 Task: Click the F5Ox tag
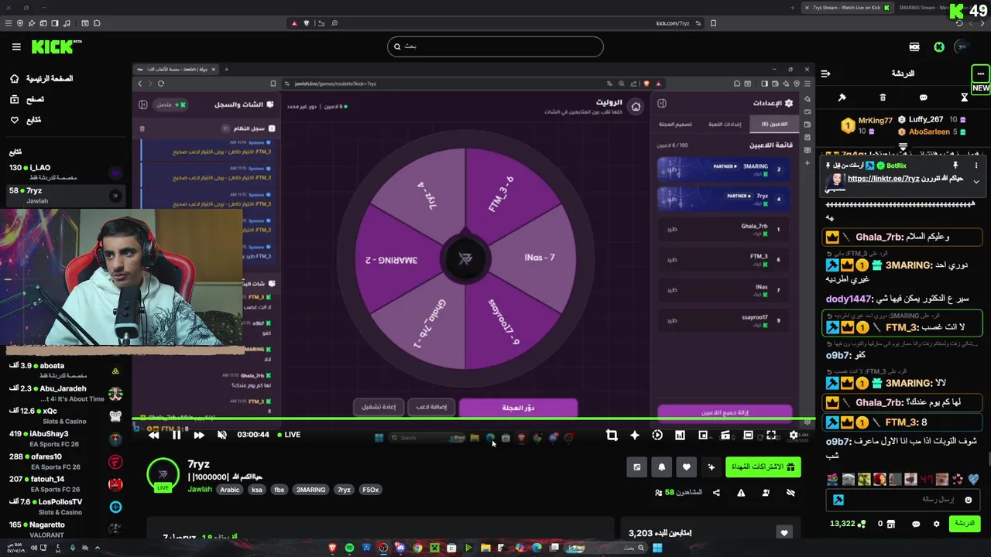371,490
